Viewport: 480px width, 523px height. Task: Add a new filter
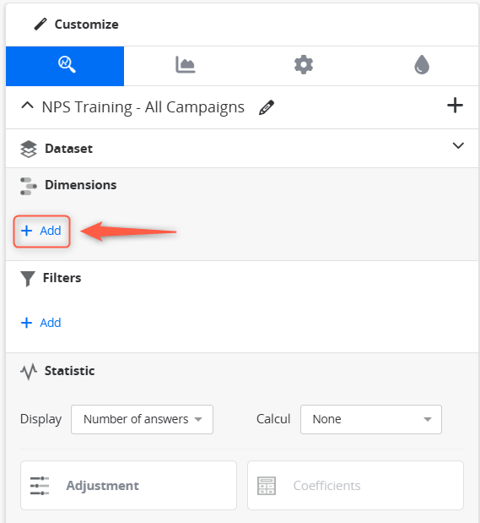pyautogui.click(x=41, y=323)
